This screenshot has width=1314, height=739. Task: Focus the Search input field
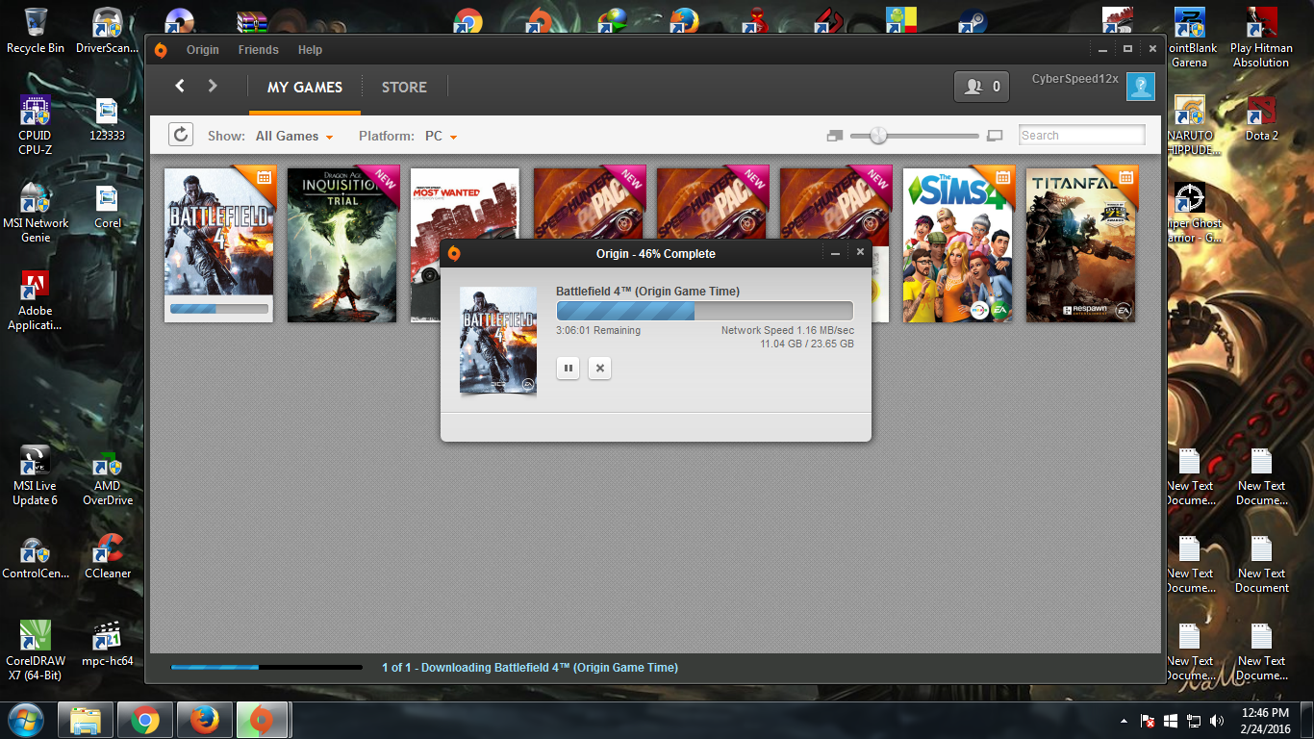(1082, 136)
